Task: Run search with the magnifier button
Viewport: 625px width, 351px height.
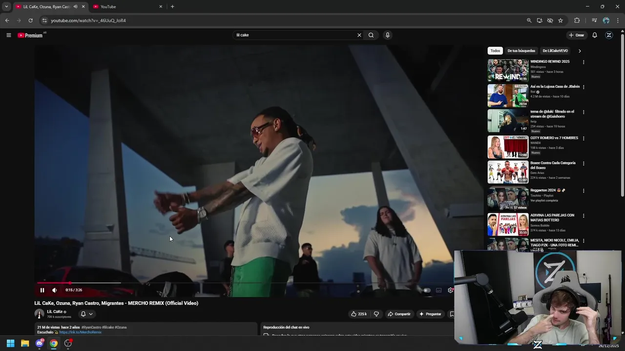Action: (371, 35)
